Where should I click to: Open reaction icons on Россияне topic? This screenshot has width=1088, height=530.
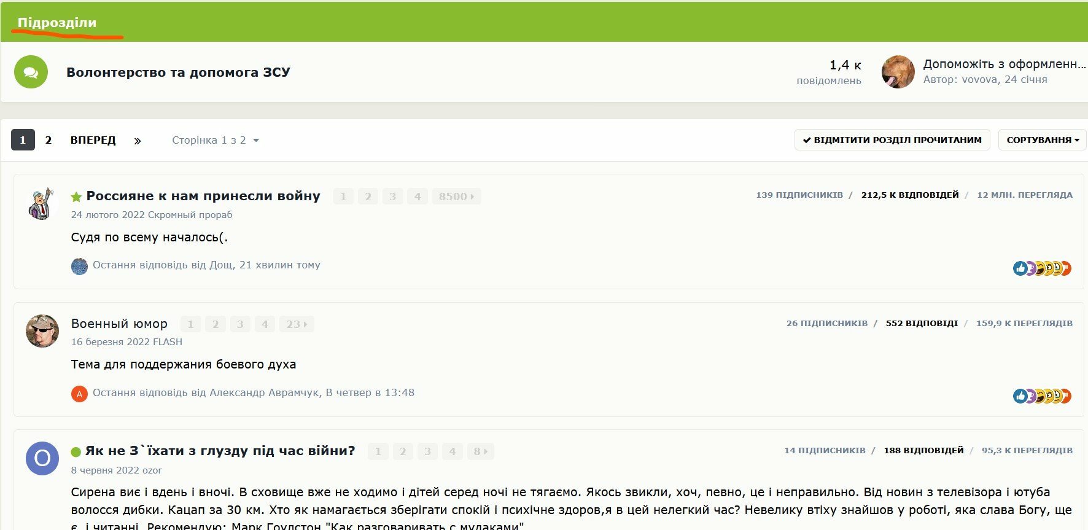pyautogui.click(x=1042, y=268)
